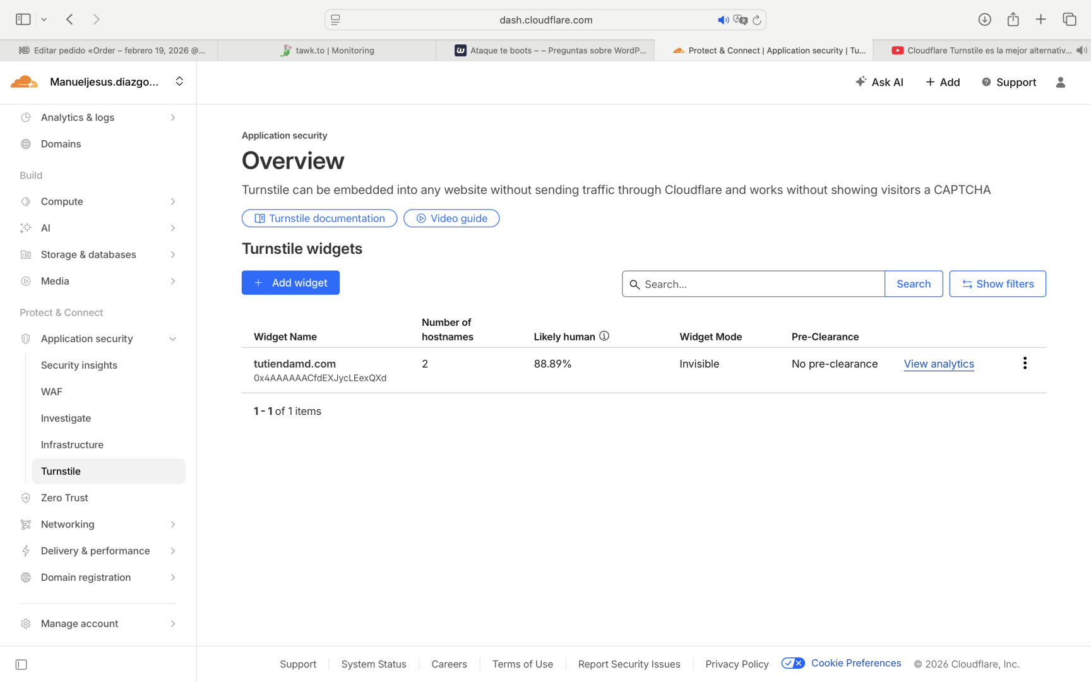Show filters for Turnstile widgets
Screen dimensions: 1091x682
[x=997, y=284]
